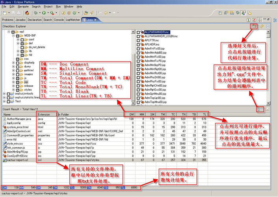The image size is (278, 197).
Task: Collapse the WEB-INF folder tree node
Action: click(x=13, y=35)
